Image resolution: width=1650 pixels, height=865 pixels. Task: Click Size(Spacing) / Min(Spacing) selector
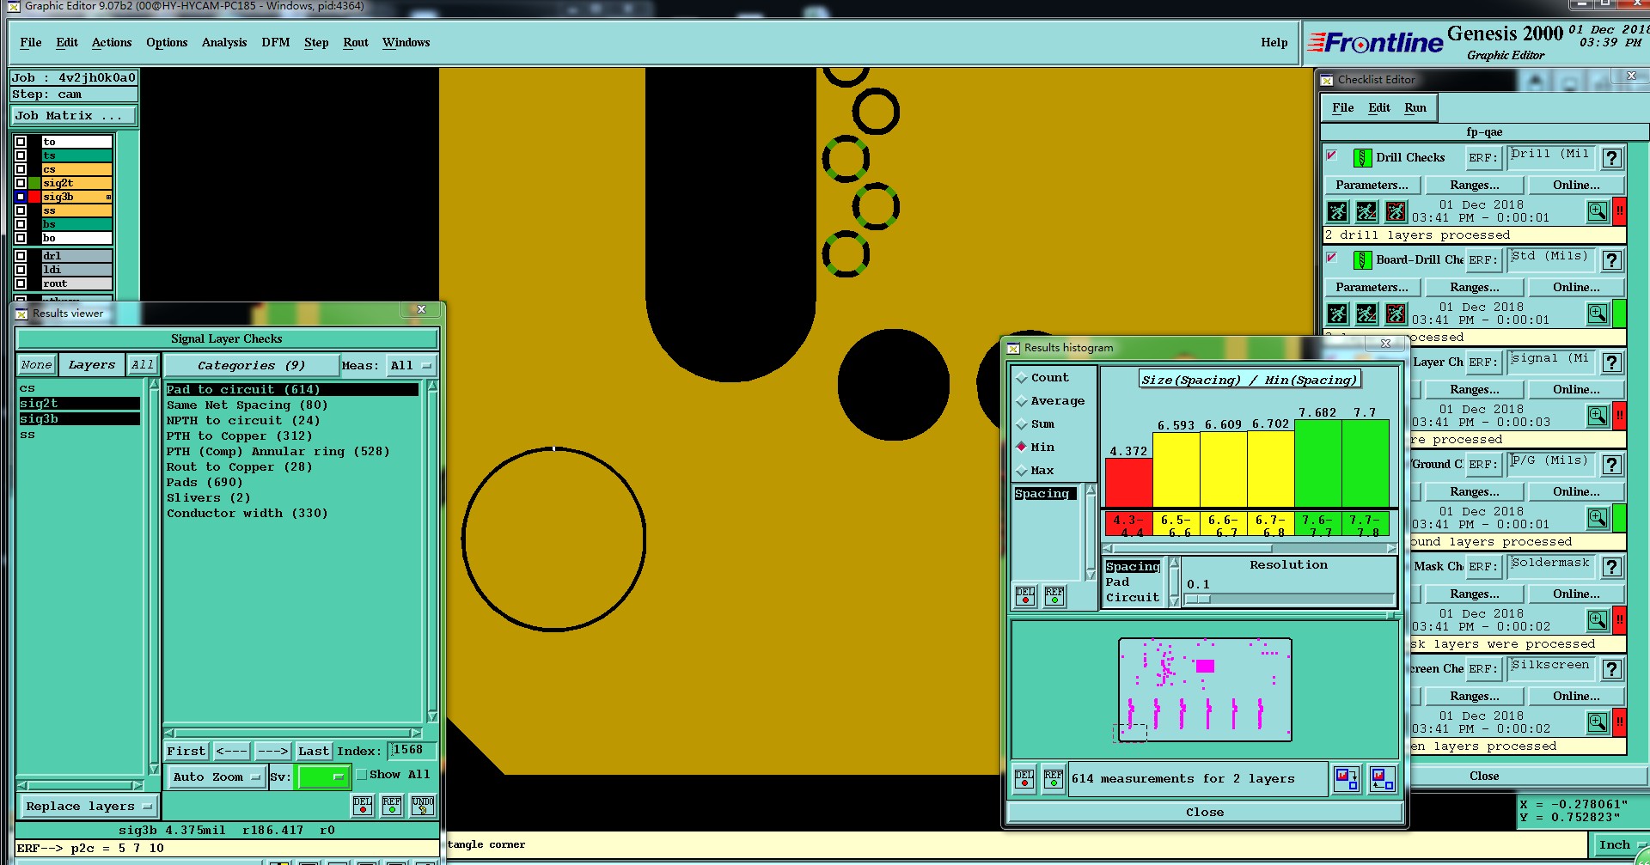tap(1249, 380)
